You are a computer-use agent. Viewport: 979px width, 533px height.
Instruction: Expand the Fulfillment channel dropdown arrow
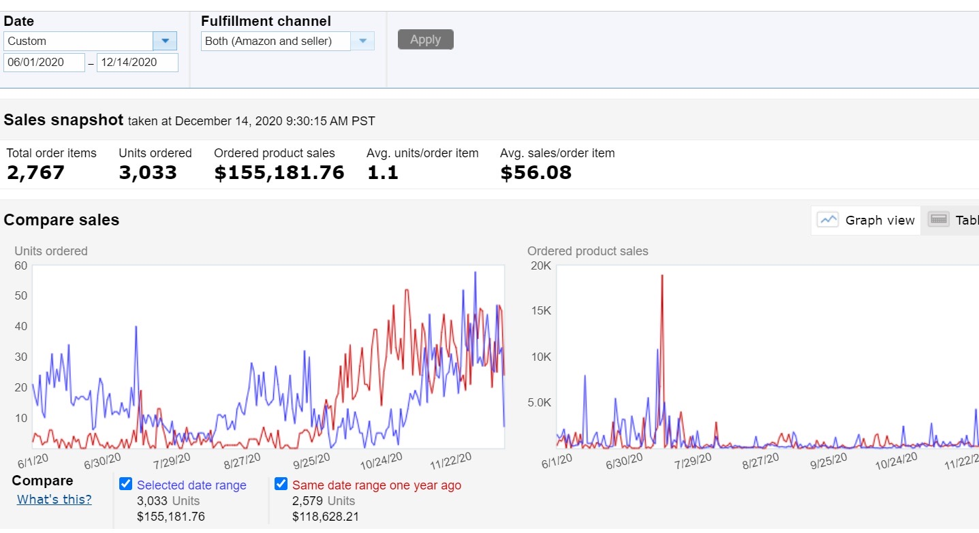(362, 41)
